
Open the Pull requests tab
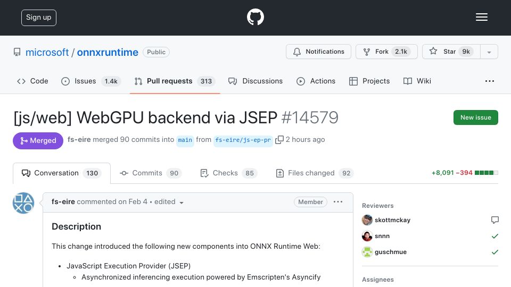tap(175, 81)
